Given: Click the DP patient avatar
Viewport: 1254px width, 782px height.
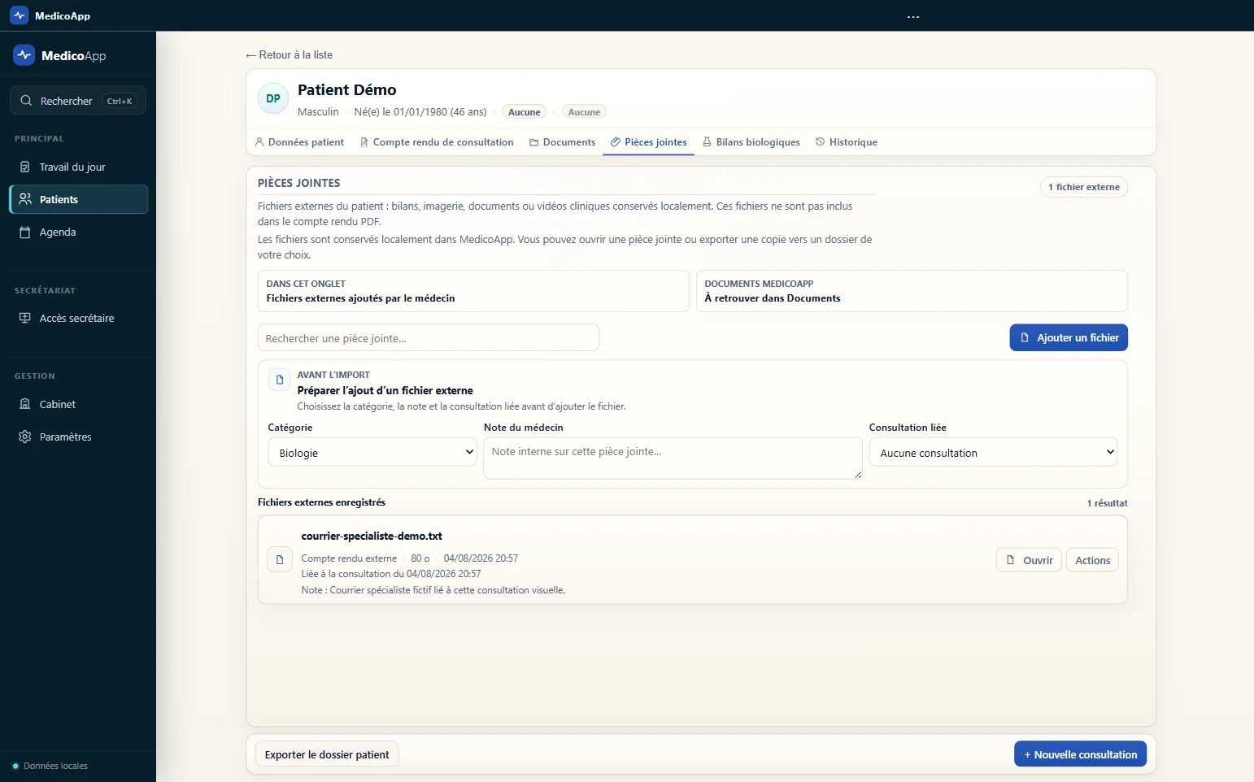Looking at the screenshot, I should [x=273, y=98].
